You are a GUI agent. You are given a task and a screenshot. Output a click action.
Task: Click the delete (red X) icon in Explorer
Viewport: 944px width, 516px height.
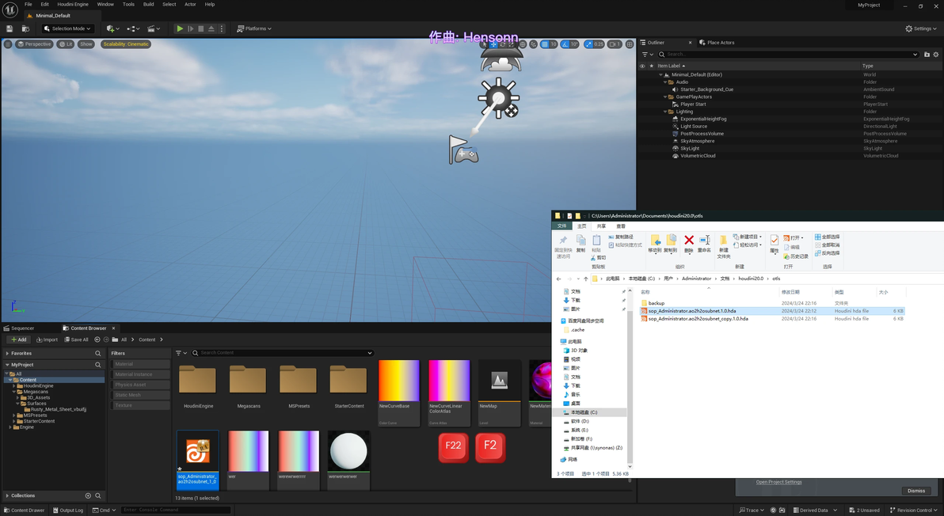click(689, 241)
